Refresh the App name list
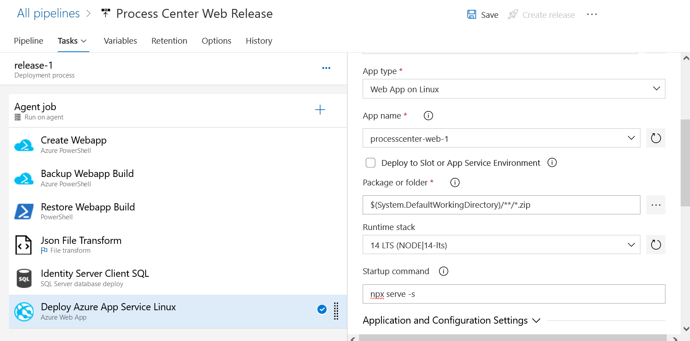The height and width of the screenshot is (341, 690). point(656,138)
